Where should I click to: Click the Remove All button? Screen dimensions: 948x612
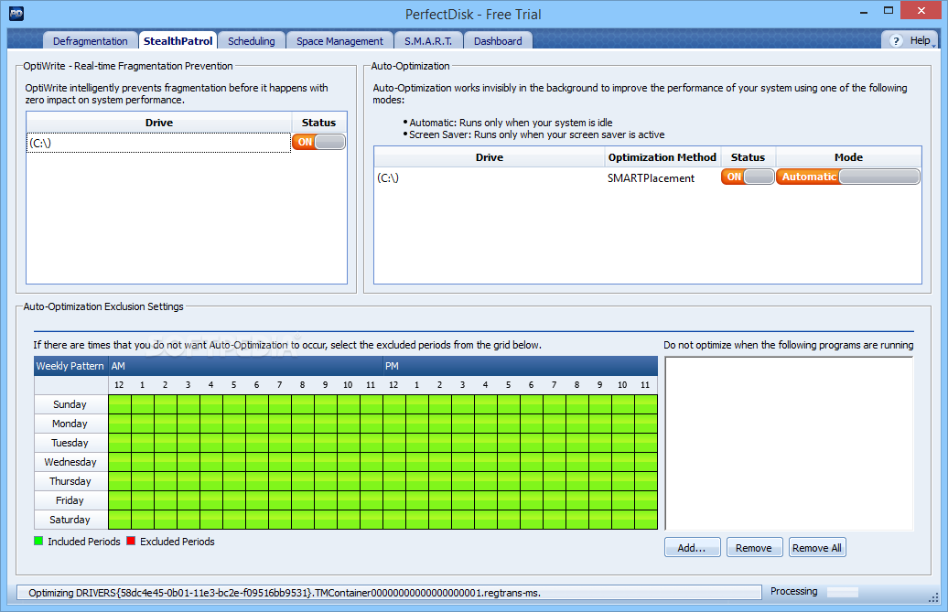click(817, 548)
